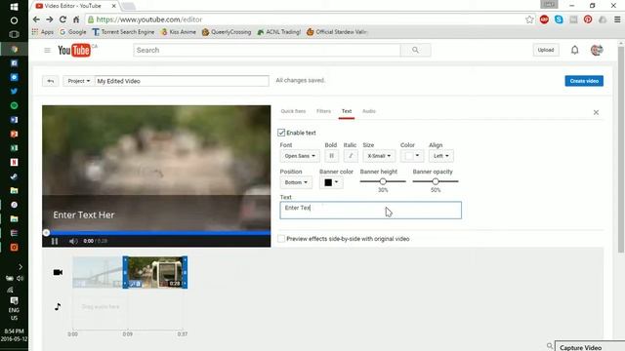
Task: Open the taskbar show hidden icons chevron
Action: coord(21,266)
